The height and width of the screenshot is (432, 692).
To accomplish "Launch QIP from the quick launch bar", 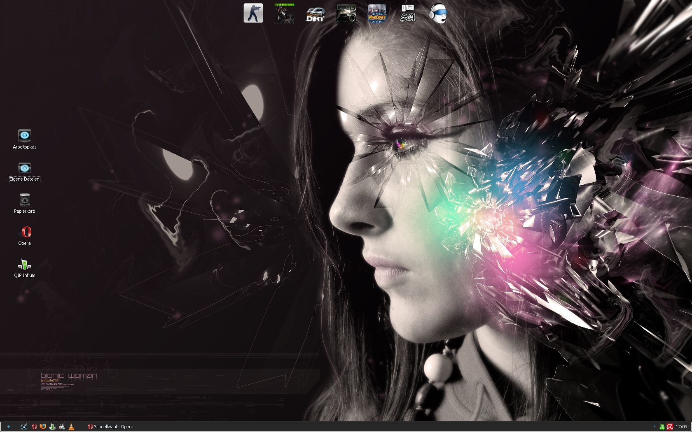I will [52, 427].
